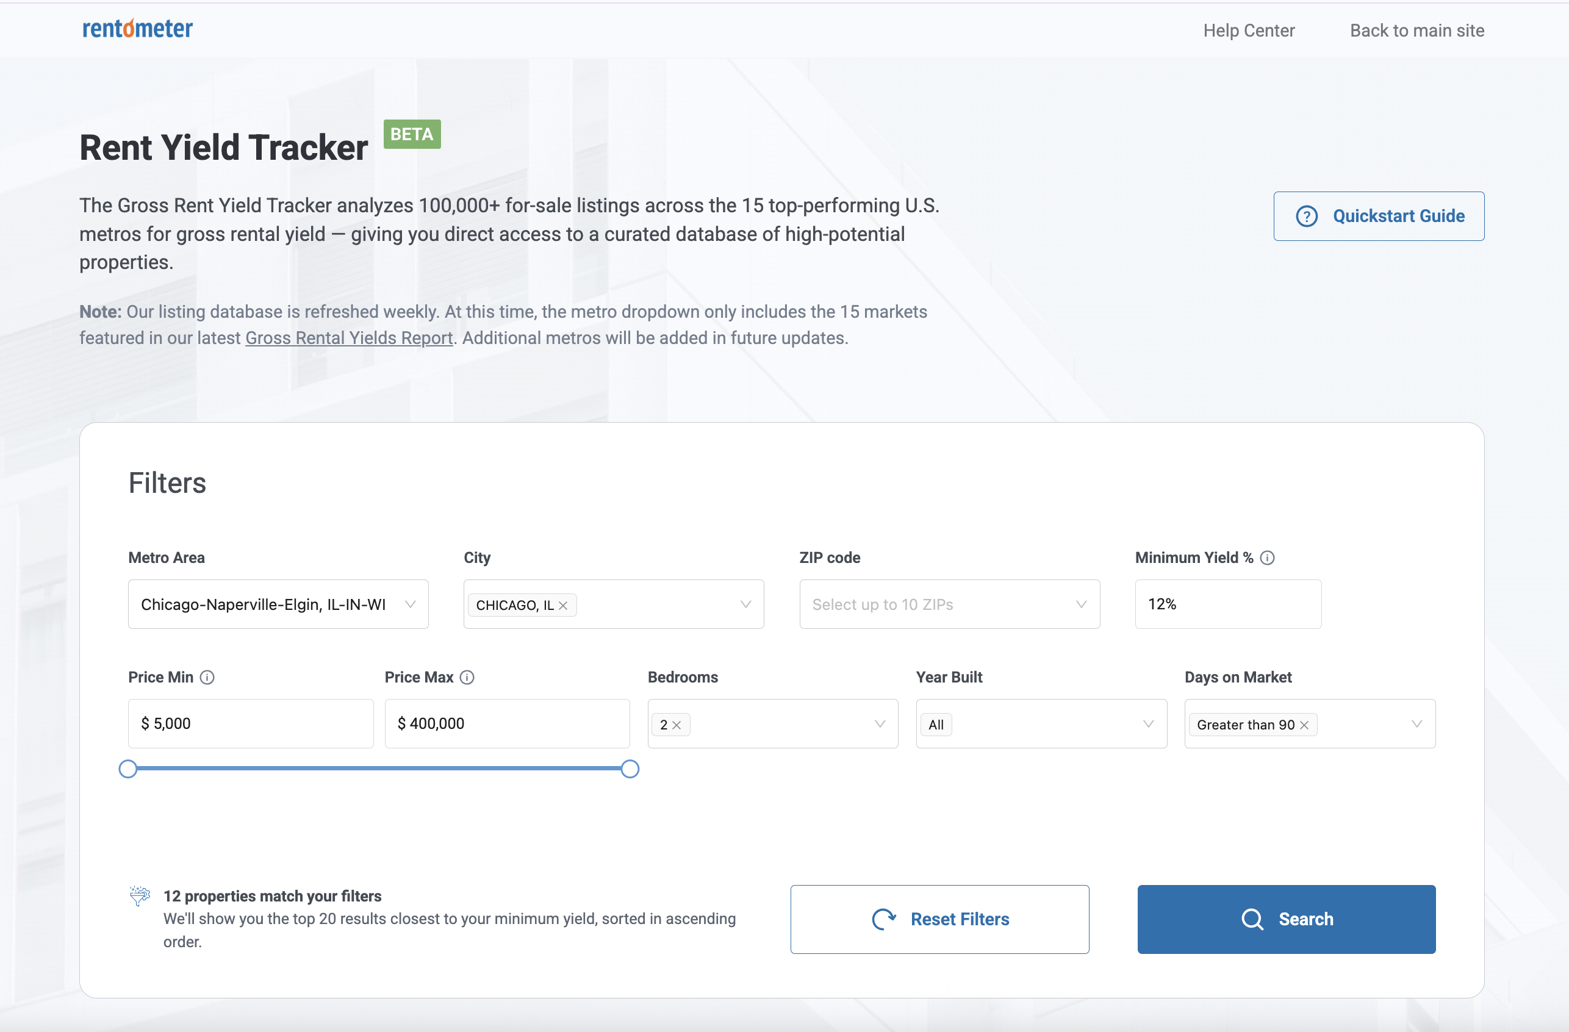The image size is (1569, 1032).
Task: Edit the Minimum Yield percentage field
Action: pos(1227,604)
